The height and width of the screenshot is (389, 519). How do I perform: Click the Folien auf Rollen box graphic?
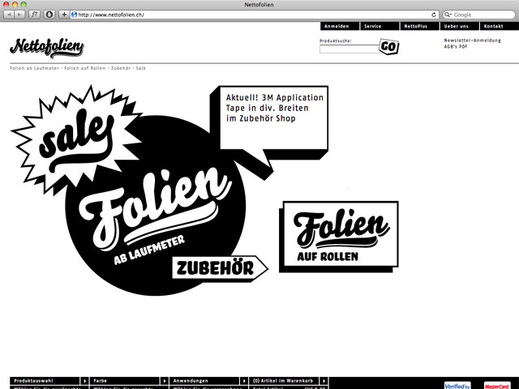point(339,237)
